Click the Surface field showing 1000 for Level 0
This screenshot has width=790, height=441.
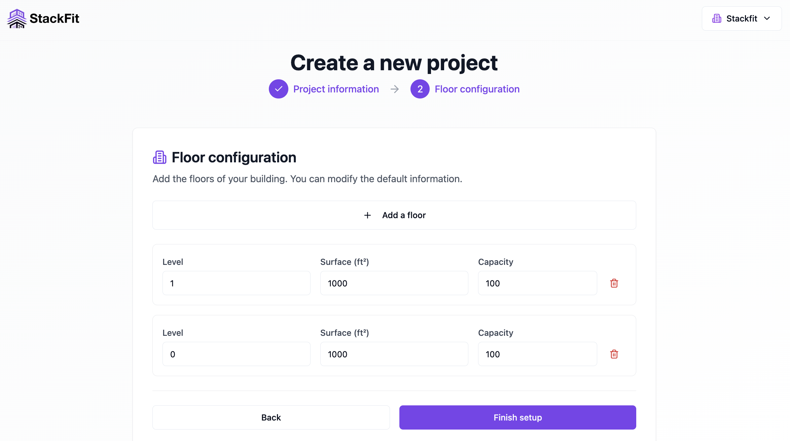394,354
